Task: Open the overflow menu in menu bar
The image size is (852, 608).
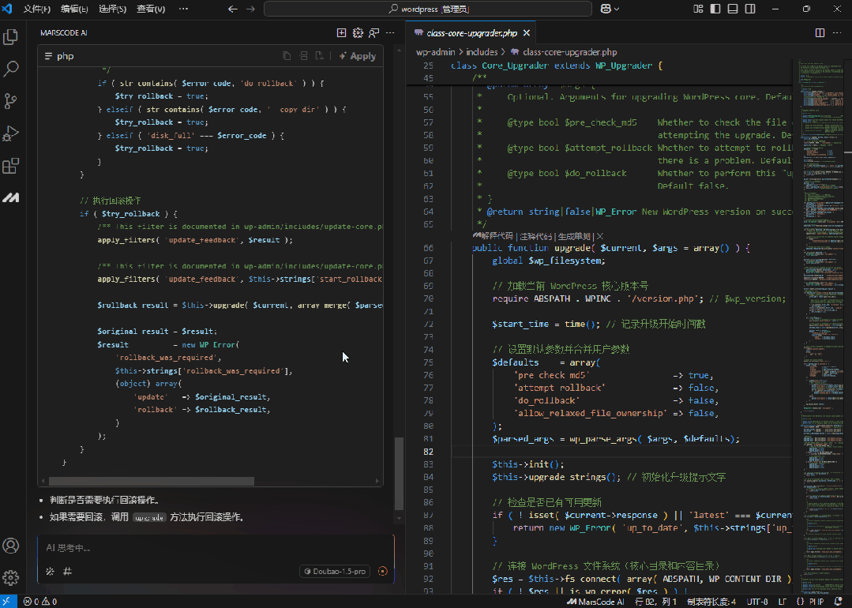Action: point(184,9)
